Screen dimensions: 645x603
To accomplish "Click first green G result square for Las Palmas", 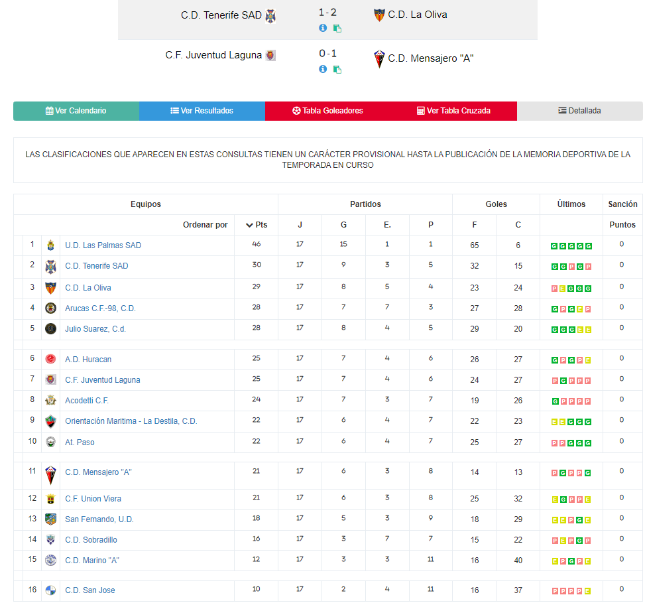I will 554,246.
